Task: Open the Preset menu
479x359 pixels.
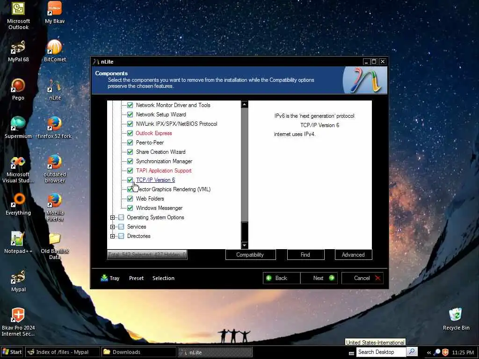Action: [136, 278]
